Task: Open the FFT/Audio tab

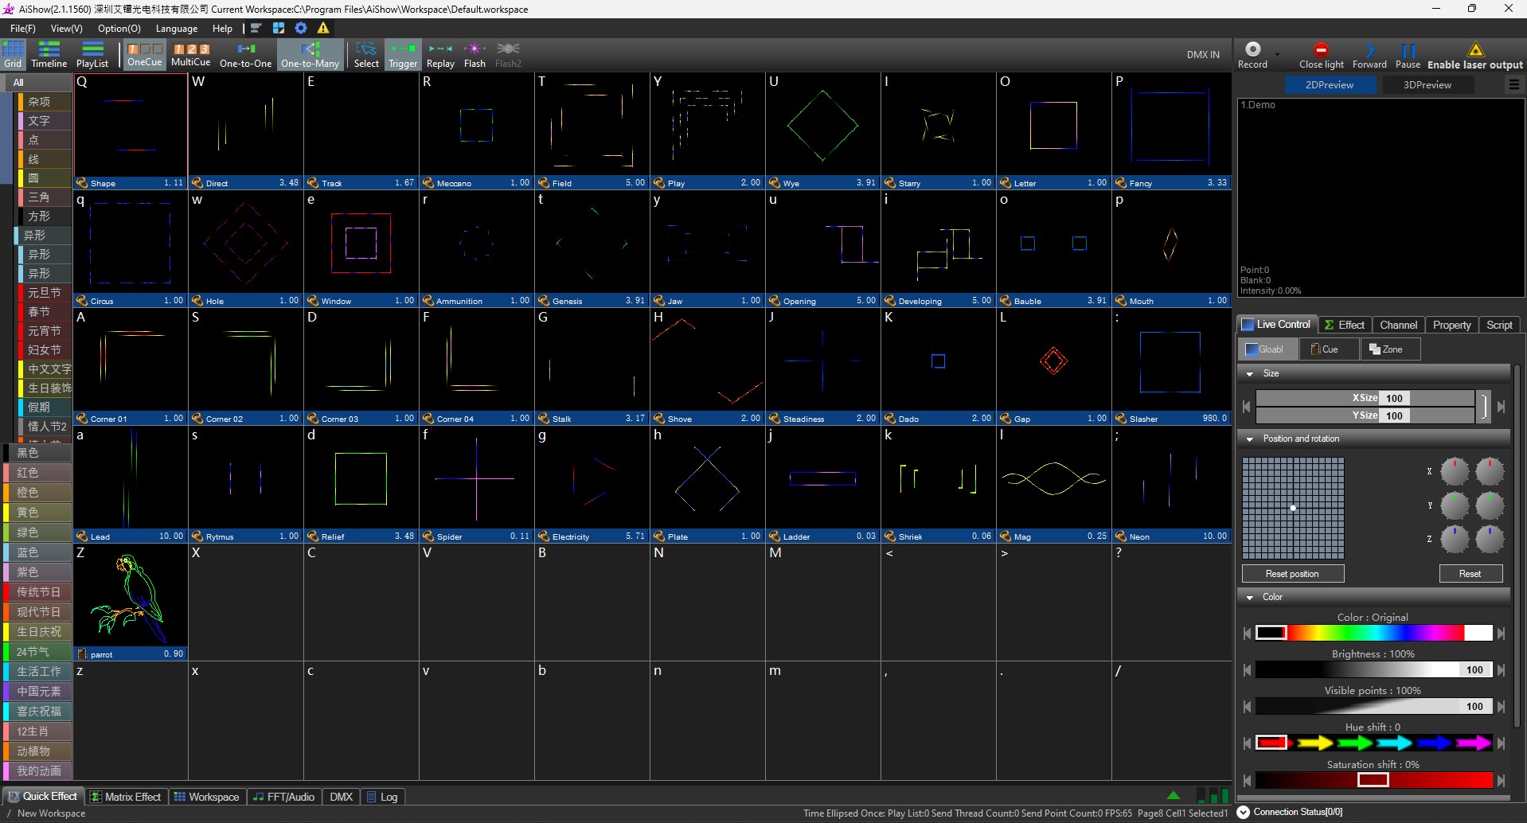Action: coord(283,797)
